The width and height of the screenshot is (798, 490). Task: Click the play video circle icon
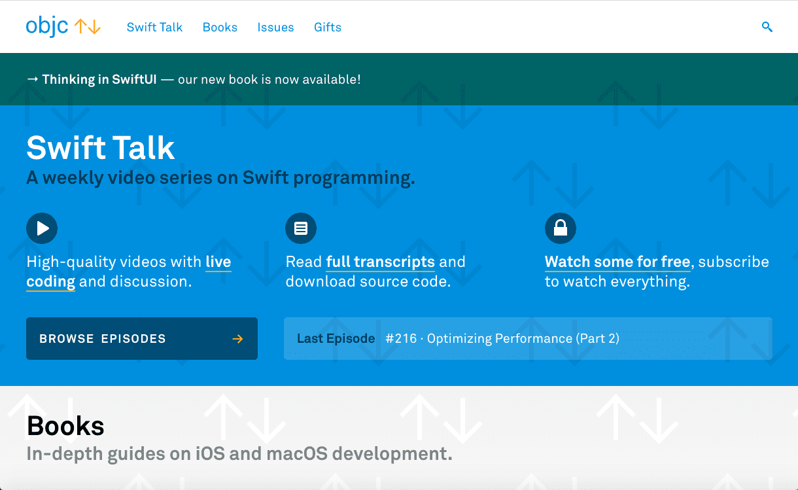[42, 228]
